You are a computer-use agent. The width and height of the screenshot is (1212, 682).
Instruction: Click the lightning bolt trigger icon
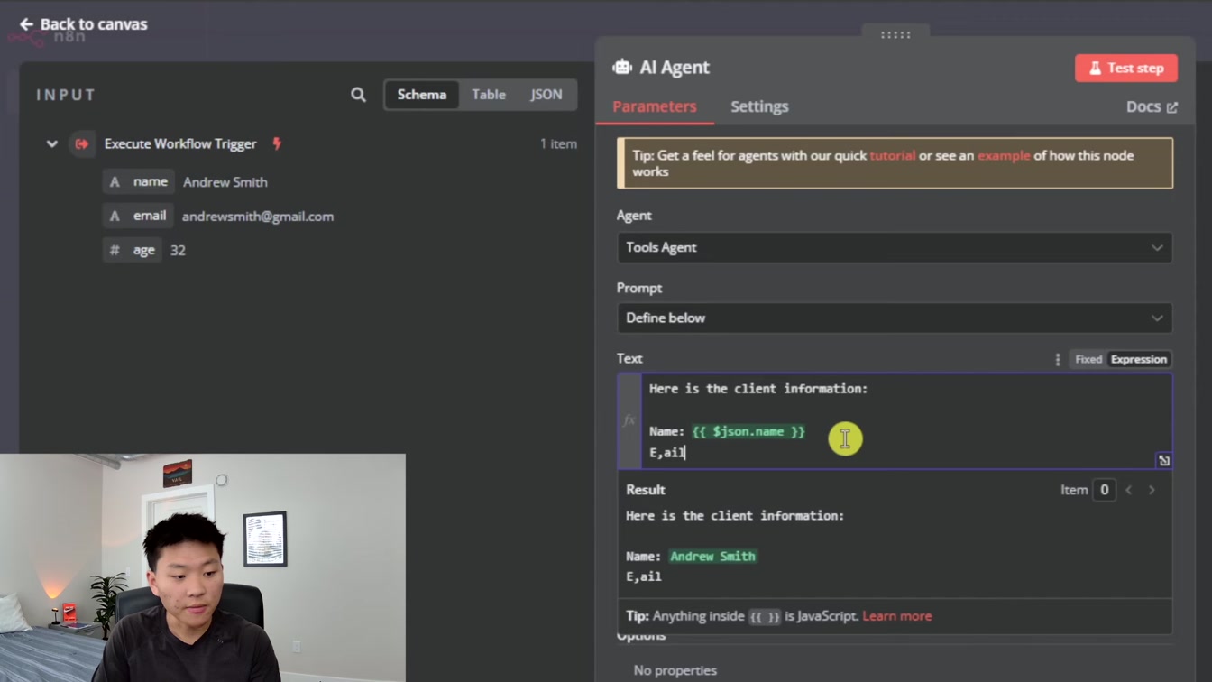pos(277,143)
